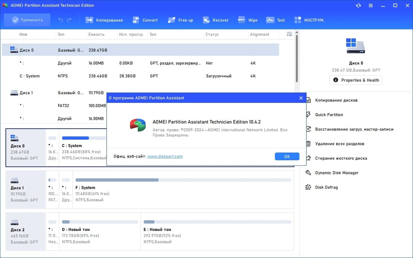Click the partition list vertical scrollbar
This screenshot has width=413, height=258.
[297, 58]
